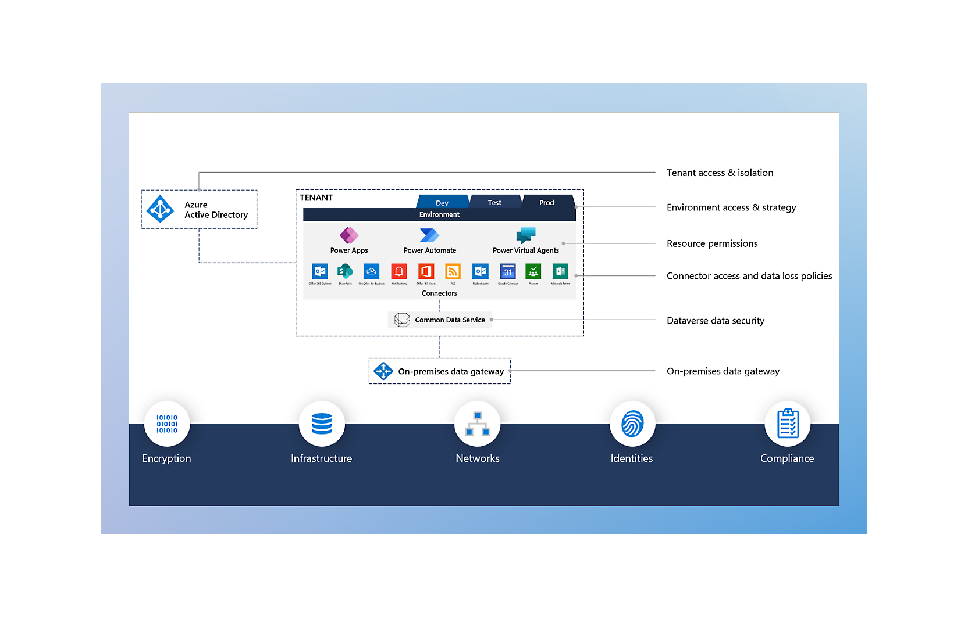The width and height of the screenshot is (968, 617).
Task: Click the Azure Active Directory icon
Action: pos(160,209)
